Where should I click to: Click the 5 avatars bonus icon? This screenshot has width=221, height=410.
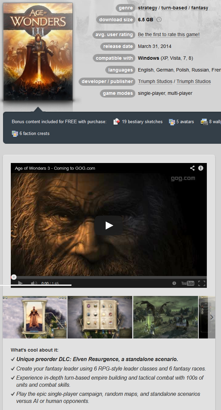pos(172,122)
